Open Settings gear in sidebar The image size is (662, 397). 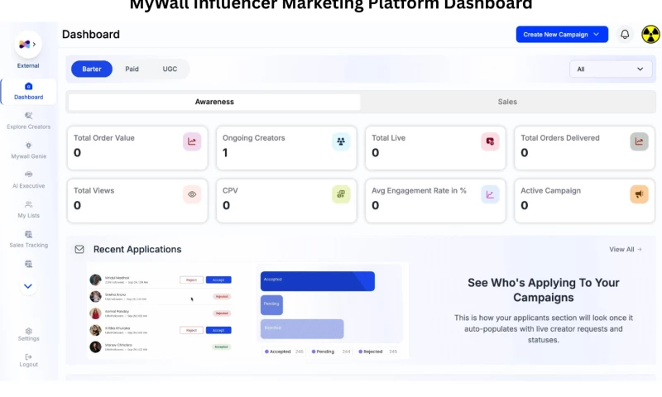click(28, 331)
